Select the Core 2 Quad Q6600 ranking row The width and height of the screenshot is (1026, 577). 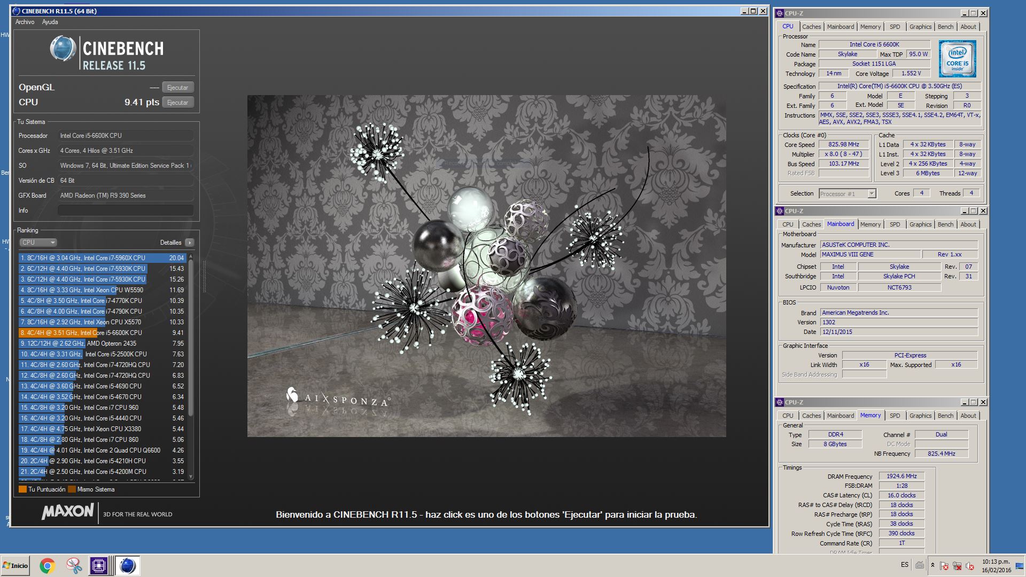point(102,450)
